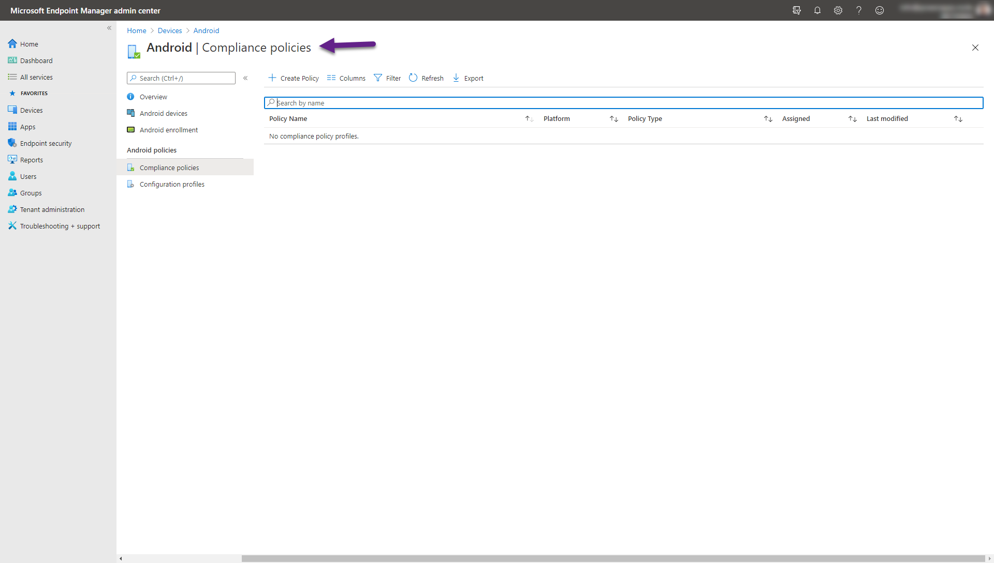
Task: Collapse the main left navigation sidebar
Action: point(109,28)
